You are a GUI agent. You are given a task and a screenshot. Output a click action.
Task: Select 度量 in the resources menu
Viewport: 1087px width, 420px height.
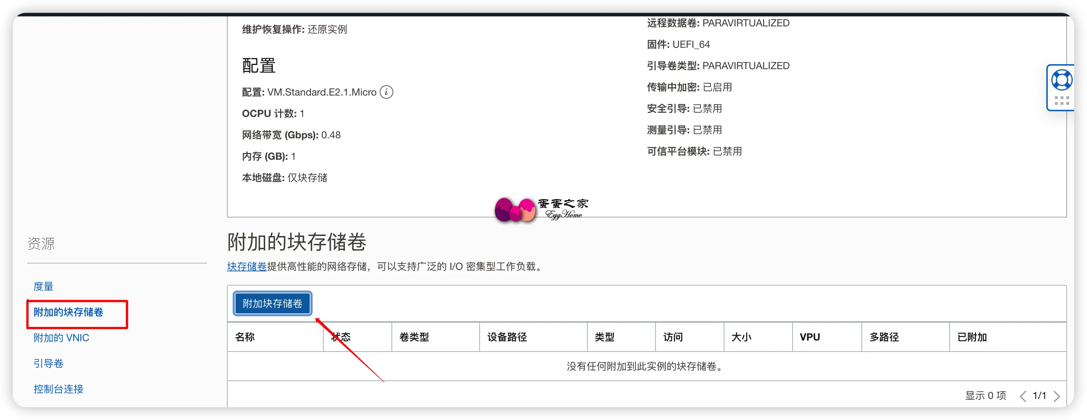pos(44,286)
